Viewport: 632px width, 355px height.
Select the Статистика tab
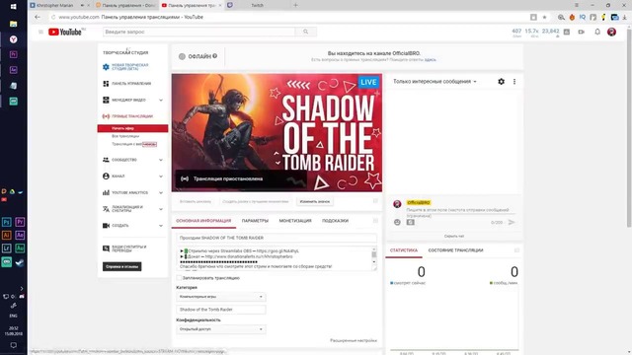[404, 249]
